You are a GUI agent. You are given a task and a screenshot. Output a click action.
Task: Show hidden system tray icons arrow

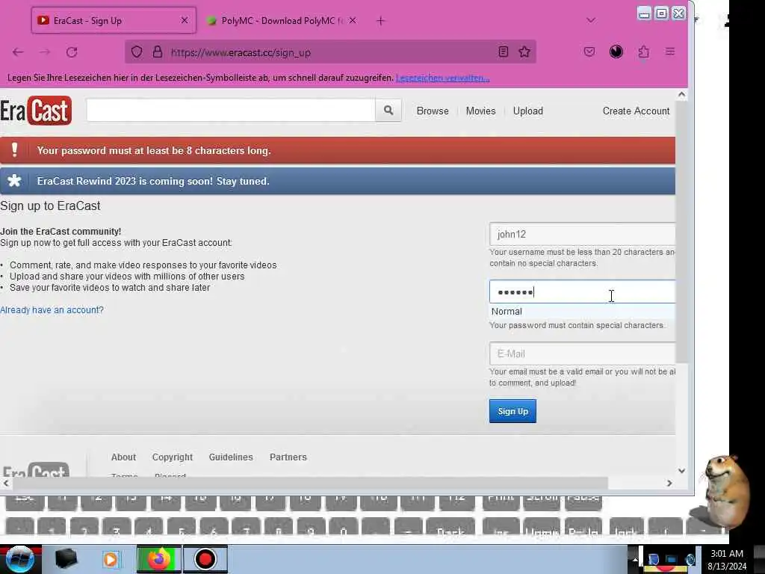pos(635,559)
